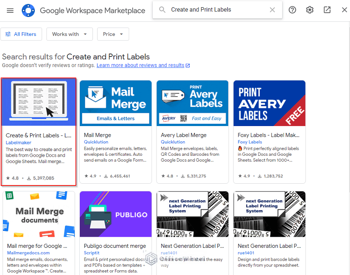The width and height of the screenshot is (350, 275).
Task: Click the Search results for heading
Action: coord(76,57)
